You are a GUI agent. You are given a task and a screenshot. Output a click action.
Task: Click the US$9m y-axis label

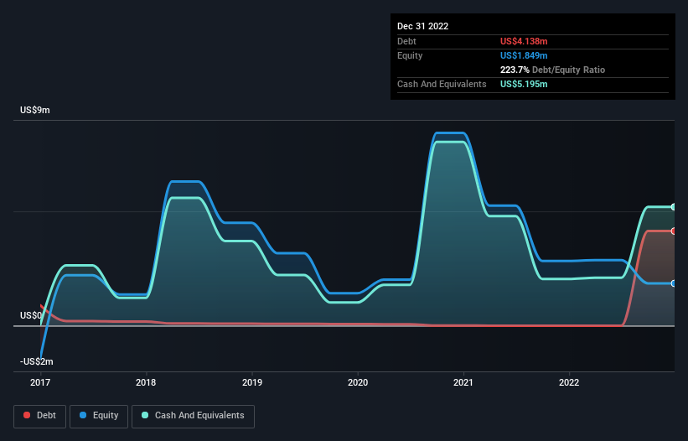[34, 110]
